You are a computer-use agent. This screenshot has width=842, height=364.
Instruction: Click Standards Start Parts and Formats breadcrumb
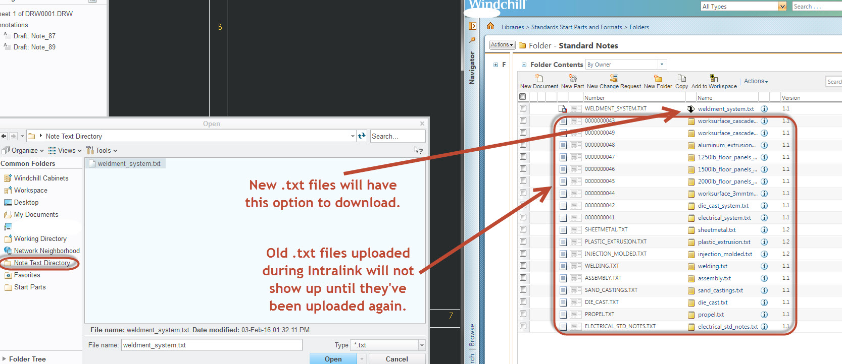577,27
